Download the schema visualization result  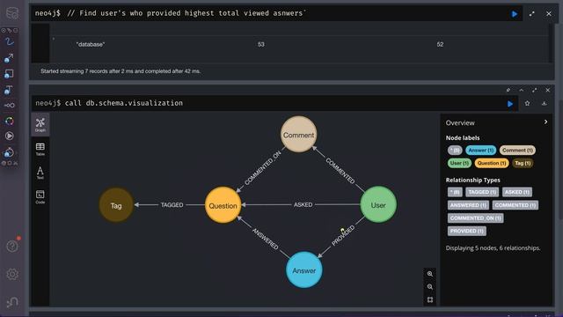[545, 104]
